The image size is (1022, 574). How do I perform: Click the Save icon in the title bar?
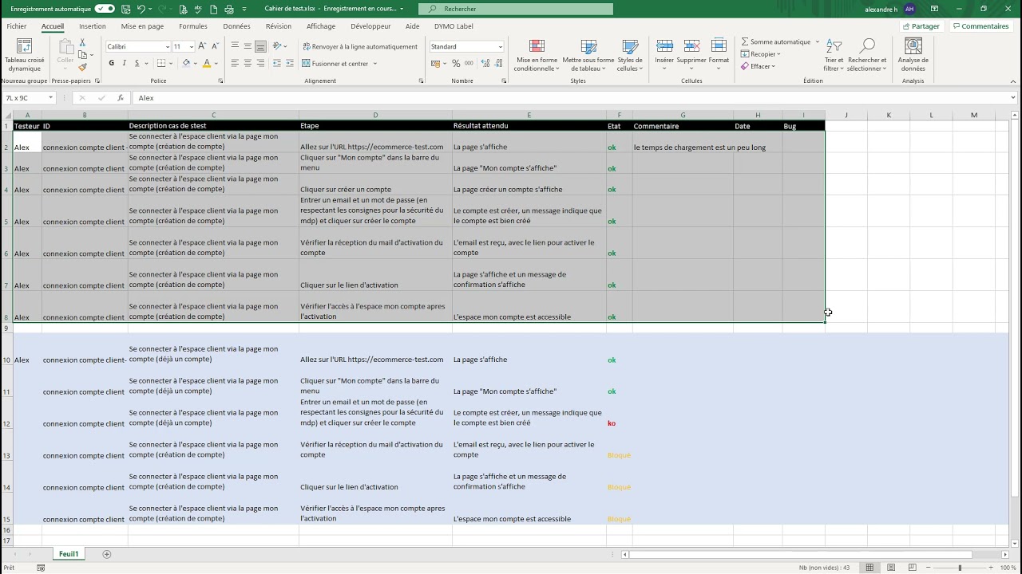[125, 9]
